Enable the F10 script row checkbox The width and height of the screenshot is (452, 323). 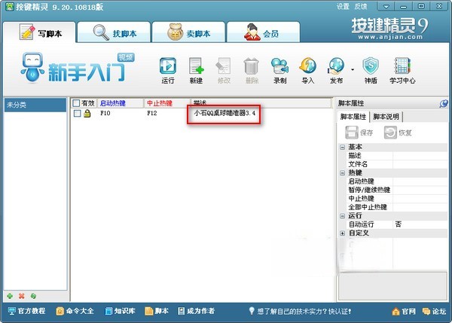pos(78,114)
